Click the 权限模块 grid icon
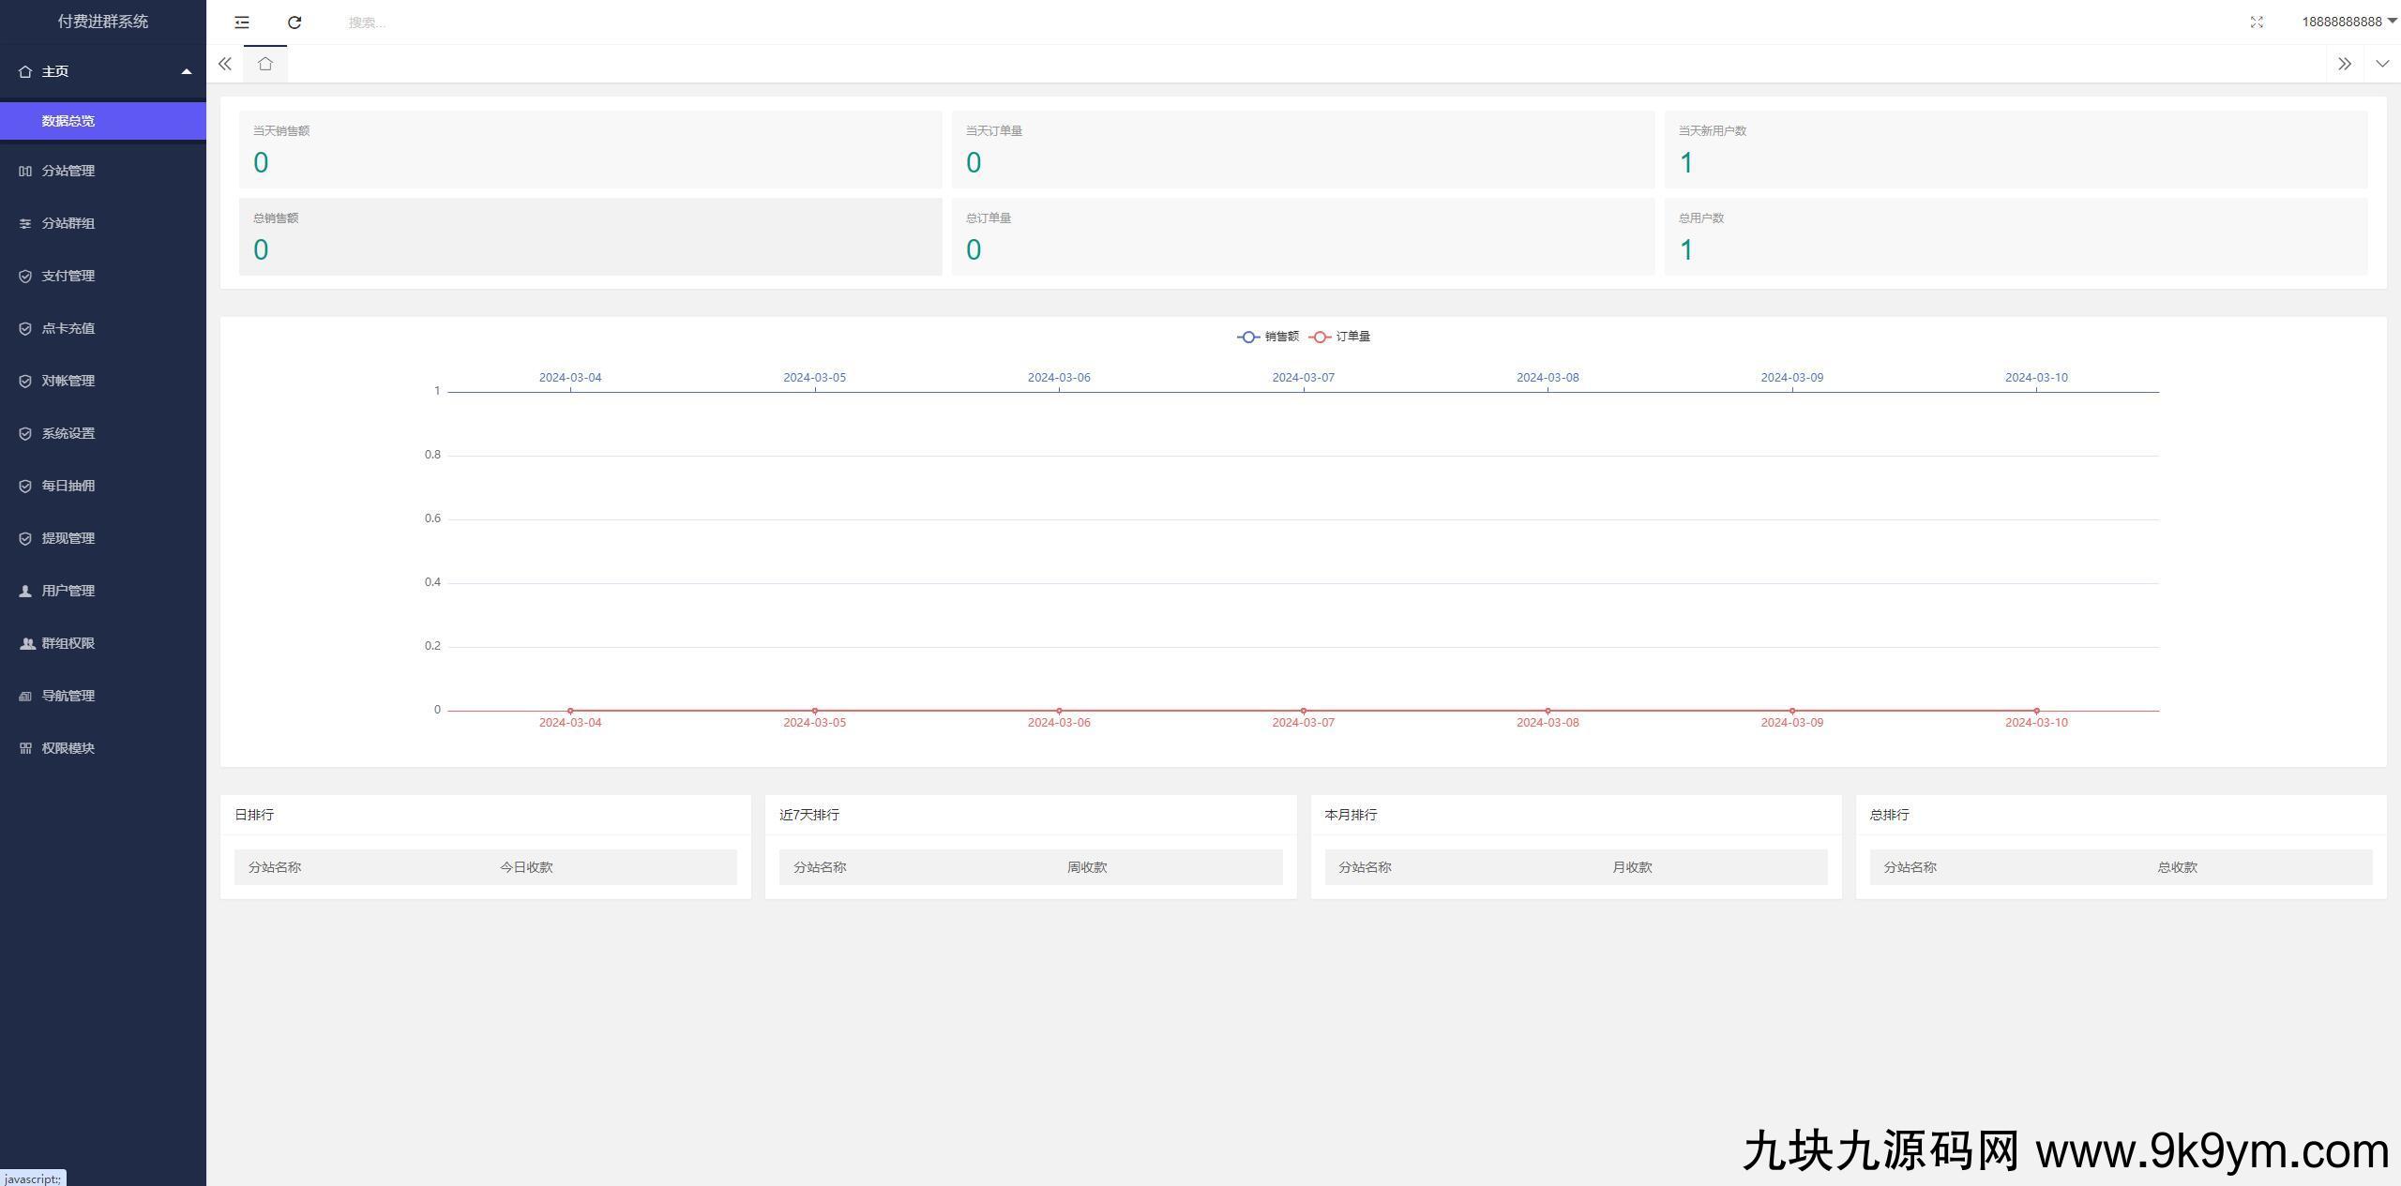The width and height of the screenshot is (2401, 1186). click(25, 748)
